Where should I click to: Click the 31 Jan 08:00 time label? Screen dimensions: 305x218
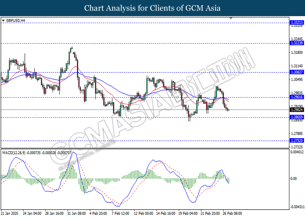click(76, 214)
